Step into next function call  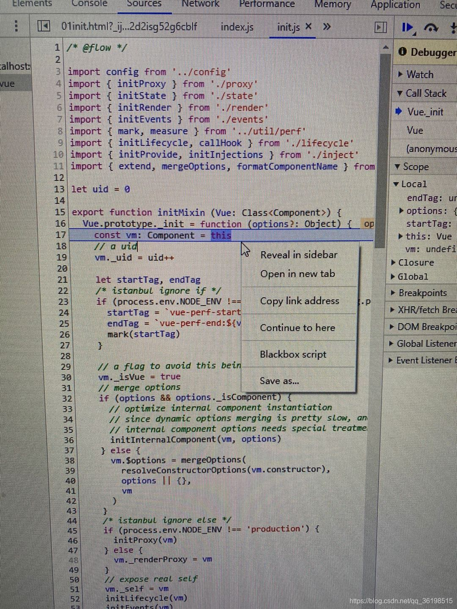pyautogui.click(x=453, y=28)
